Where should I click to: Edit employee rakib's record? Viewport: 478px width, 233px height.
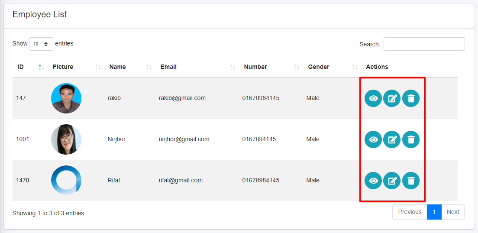392,98
